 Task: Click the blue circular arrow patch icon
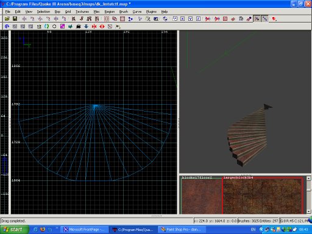7,26
